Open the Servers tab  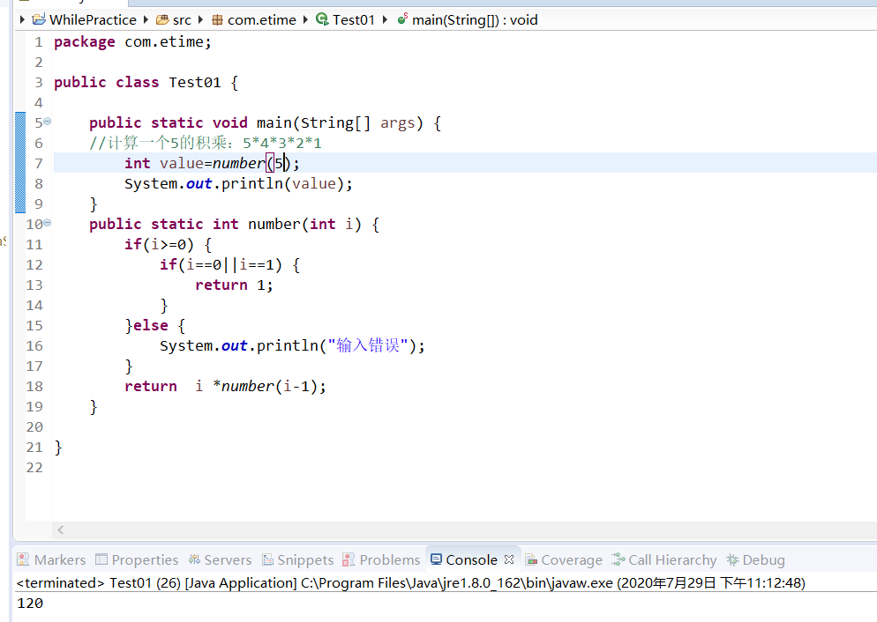(x=220, y=559)
